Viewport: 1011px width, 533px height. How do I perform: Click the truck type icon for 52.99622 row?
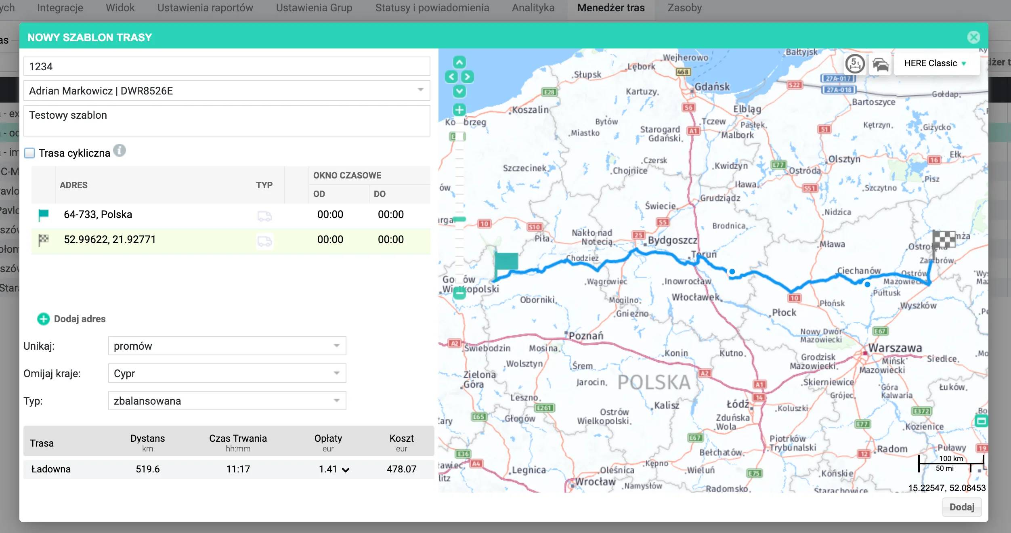[x=264, y=241]
